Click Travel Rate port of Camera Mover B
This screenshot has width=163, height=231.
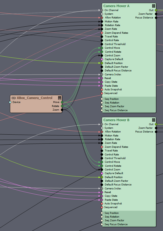point(102,151)
